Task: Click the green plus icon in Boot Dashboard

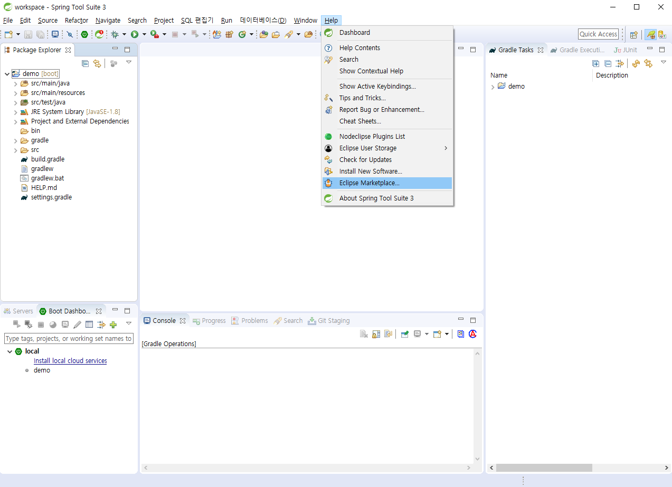Action: click(x=113, y=324)
